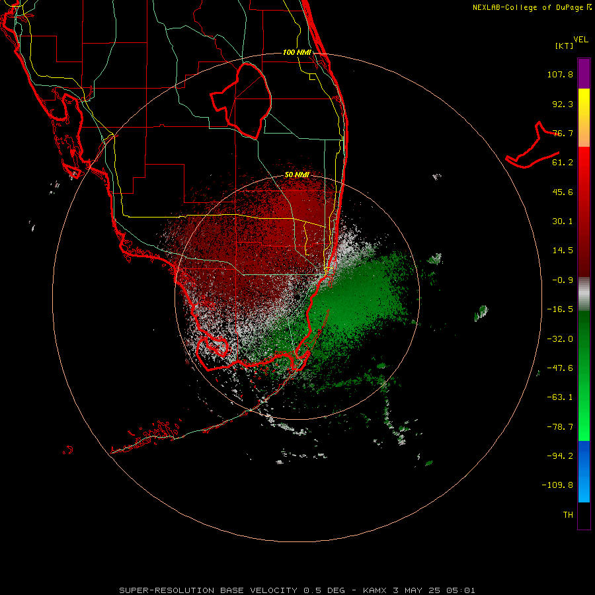Select the 45.6 legend value

(563, 192)
